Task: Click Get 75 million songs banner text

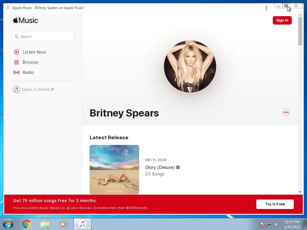Action: click(x=55, y=201)
